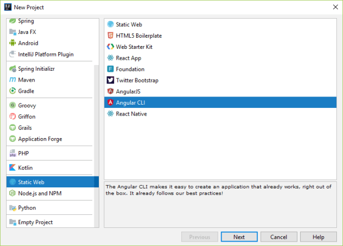Pick the Python project category

pos(27,208)
